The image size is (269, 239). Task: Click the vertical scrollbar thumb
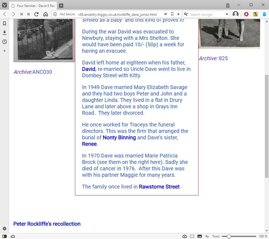(x=267, y=126)
